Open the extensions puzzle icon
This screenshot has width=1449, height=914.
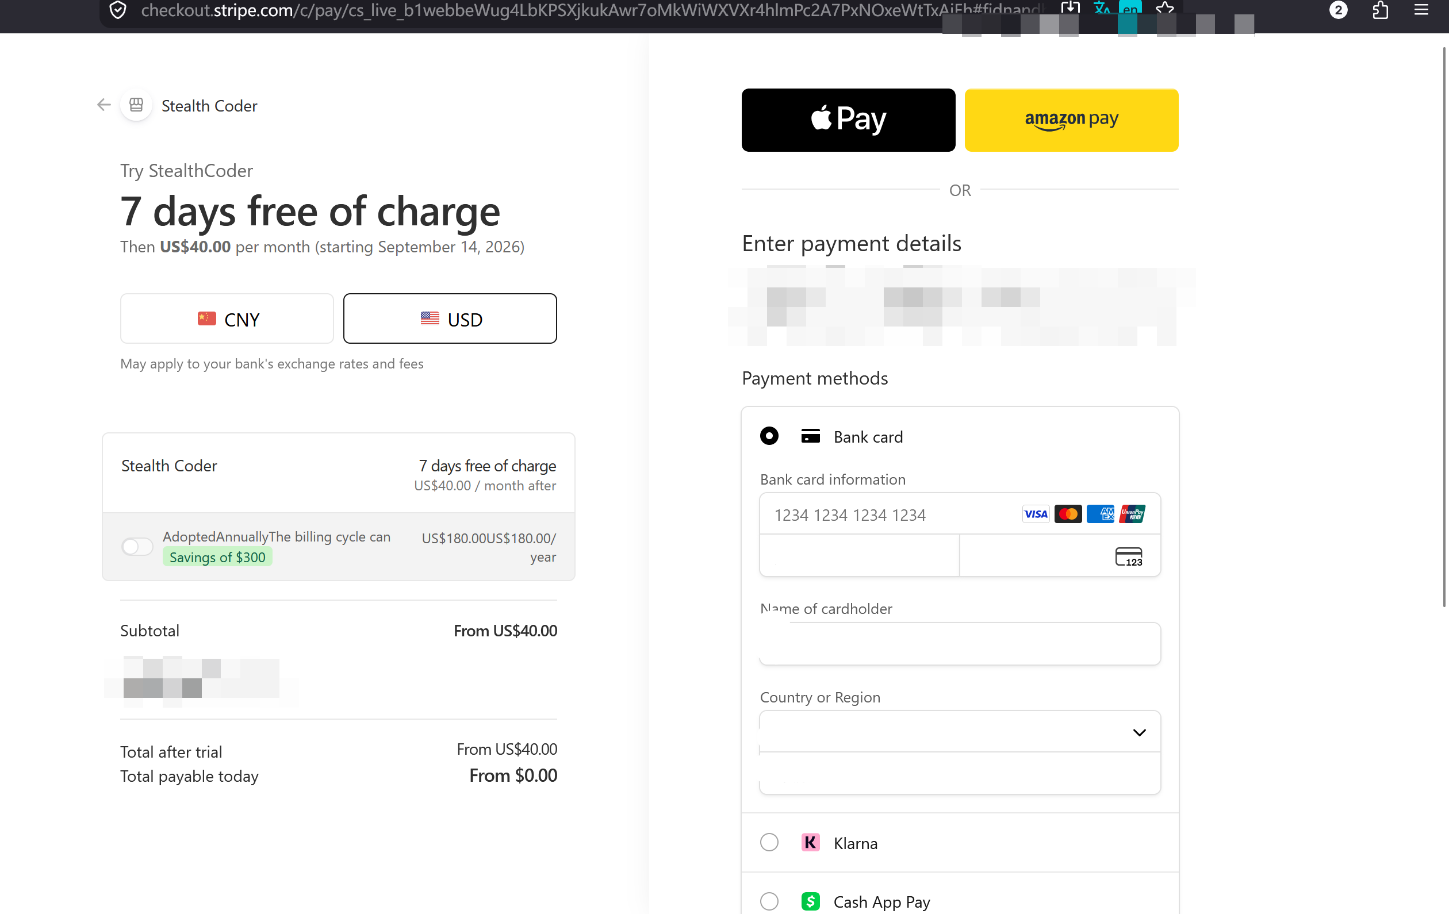[x=1381, y=10]
